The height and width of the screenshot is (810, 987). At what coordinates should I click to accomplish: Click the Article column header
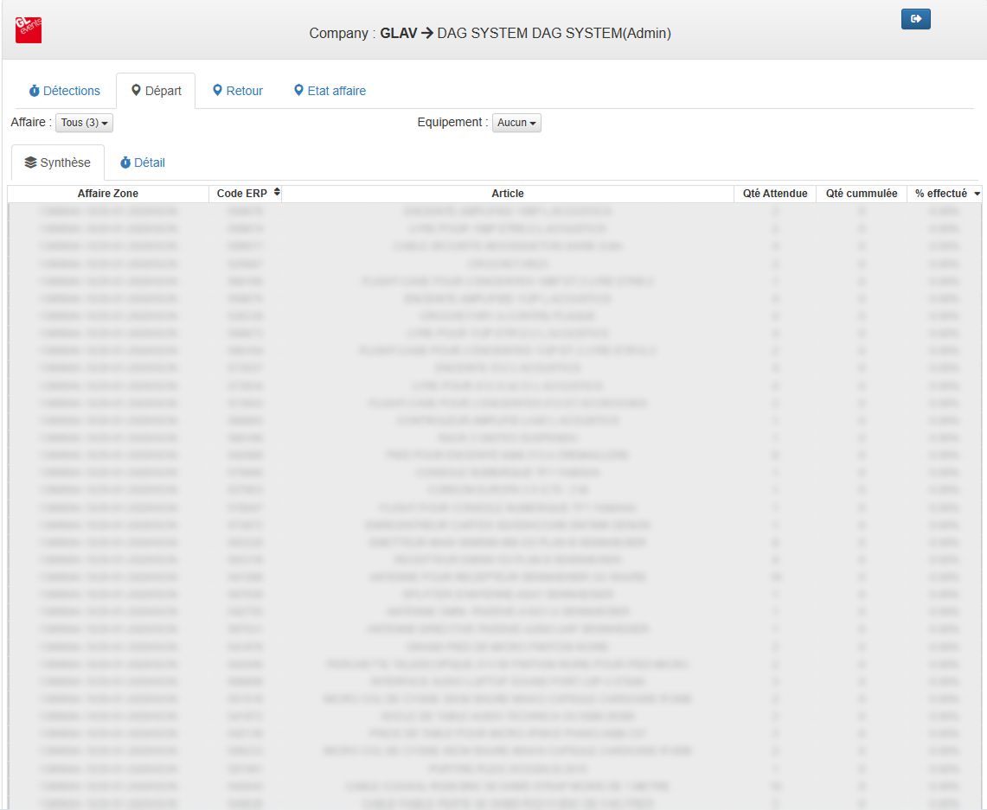coord(508,194)
